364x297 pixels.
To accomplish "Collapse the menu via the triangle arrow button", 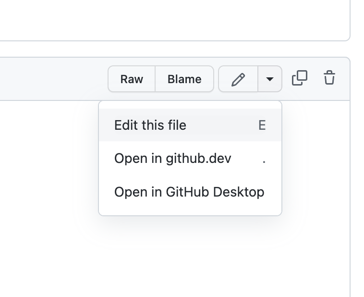I will pyautogui.click(x=270, y=79).
